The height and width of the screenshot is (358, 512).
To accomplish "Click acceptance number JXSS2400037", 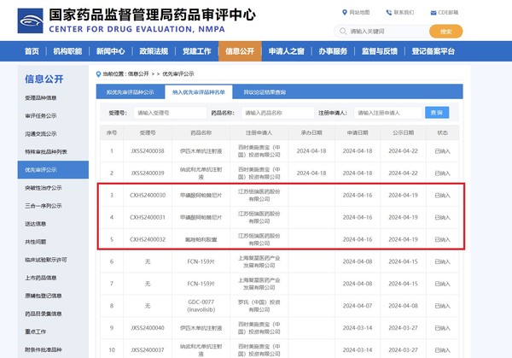I will pos(148,349).
